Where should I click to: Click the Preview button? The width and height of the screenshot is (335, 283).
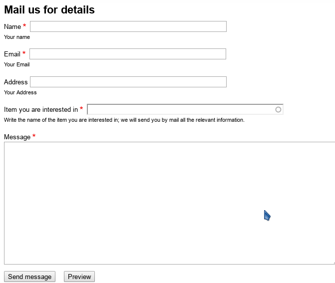[79, 277]
